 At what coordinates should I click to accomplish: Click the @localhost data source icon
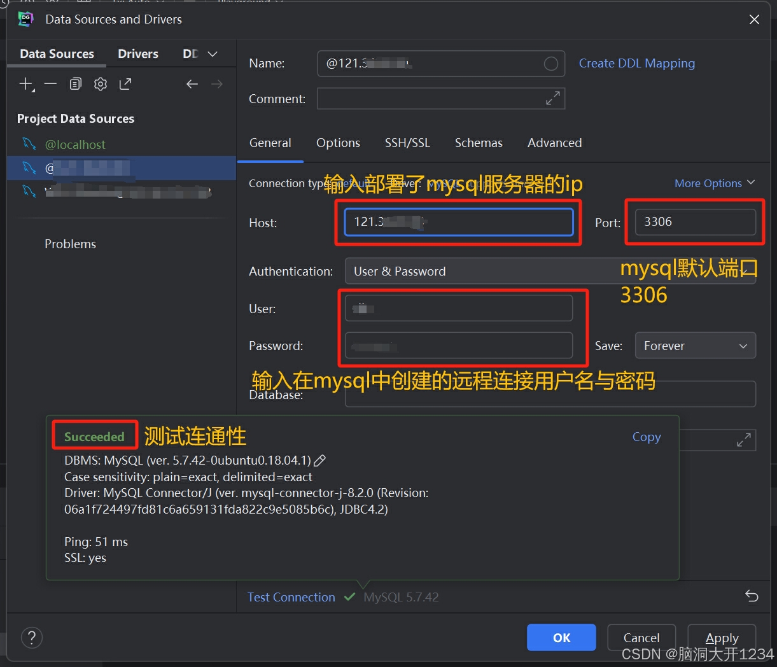(x=29, y=144)
